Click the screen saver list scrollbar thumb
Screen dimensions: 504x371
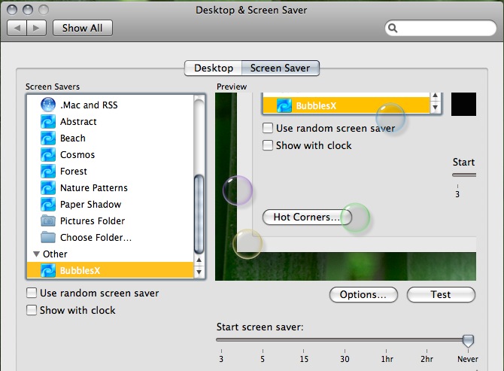coord(199,214)
